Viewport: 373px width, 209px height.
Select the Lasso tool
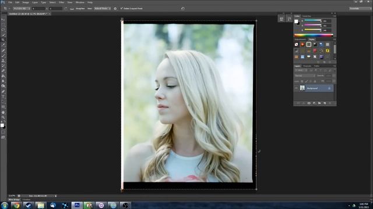click(3, 30)
